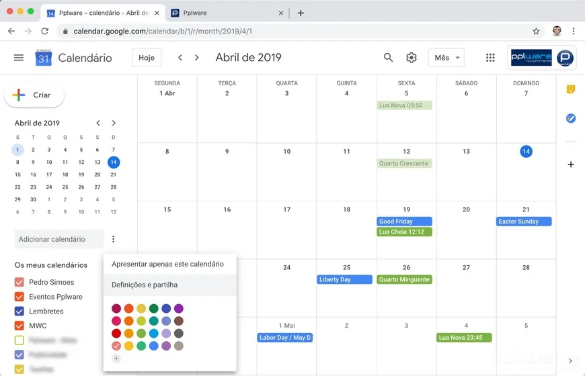Go to next month in main toolbar
The height and width of the screenshot is (376, 585).
tap(196, 58)
